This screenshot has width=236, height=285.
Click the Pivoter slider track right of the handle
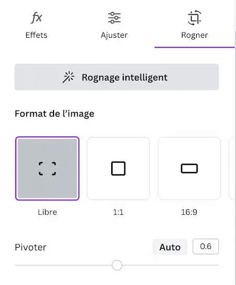170,265
